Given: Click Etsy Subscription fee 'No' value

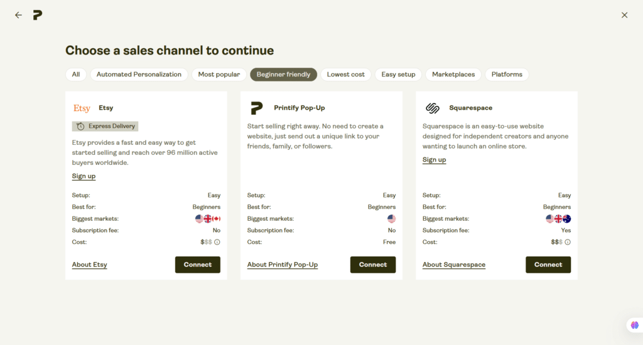Looking at the screenshot, I should 217,230.
